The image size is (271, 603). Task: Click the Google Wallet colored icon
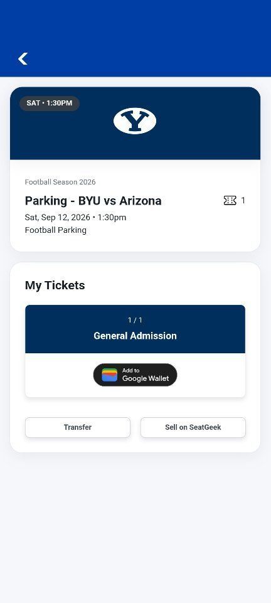coord(110,375)
